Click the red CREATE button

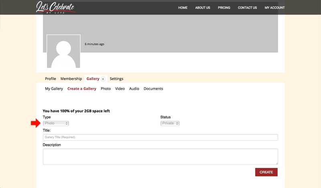click(x=266, y=172)
